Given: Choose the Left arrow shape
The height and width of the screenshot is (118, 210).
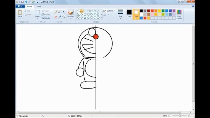Looking at the screenshot, I should (x=95, y=14).
